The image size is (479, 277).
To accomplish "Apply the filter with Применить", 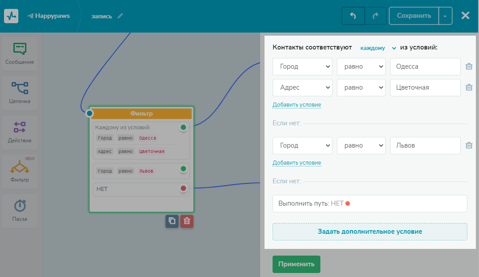I will tap(296, 264).
